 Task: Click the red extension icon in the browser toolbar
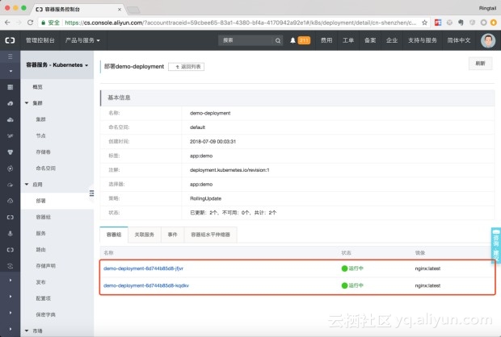[438, 23]
